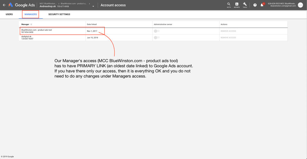Select the 'BlueWinston.com - product ads tool' name
Image resolution: width=307 pixels, height=159 pixels.
point(36,30)
